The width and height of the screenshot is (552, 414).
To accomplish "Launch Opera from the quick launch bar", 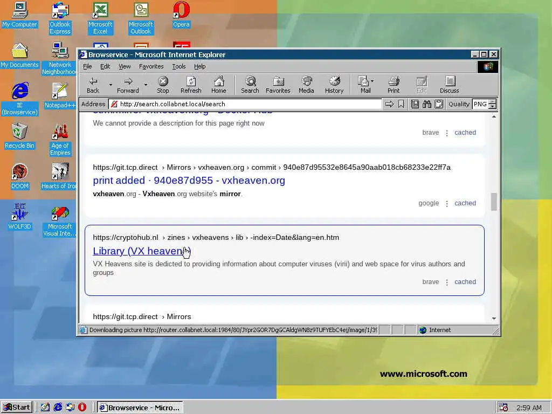I will click(82, 408).
